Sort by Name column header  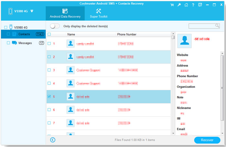(71, 34)
